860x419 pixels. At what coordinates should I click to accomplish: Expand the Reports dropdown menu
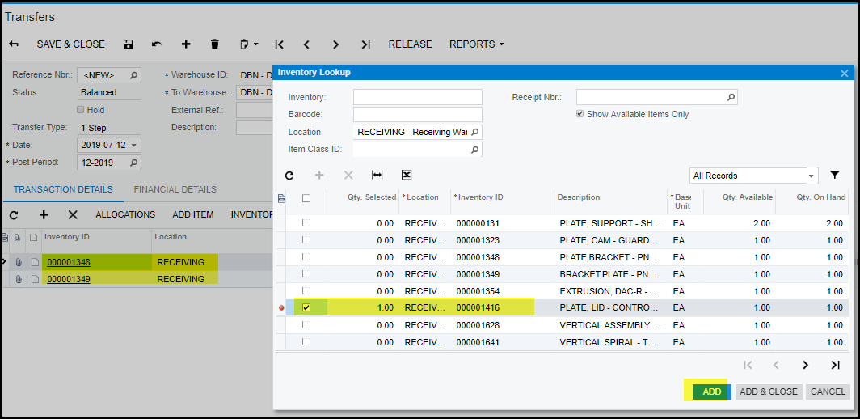point(476,44)
